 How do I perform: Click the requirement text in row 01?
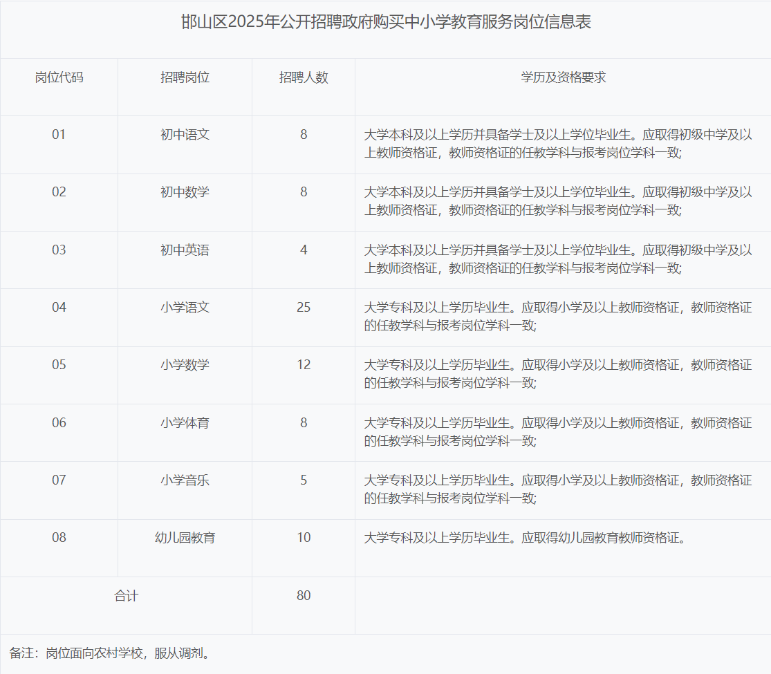click(558, 144)
